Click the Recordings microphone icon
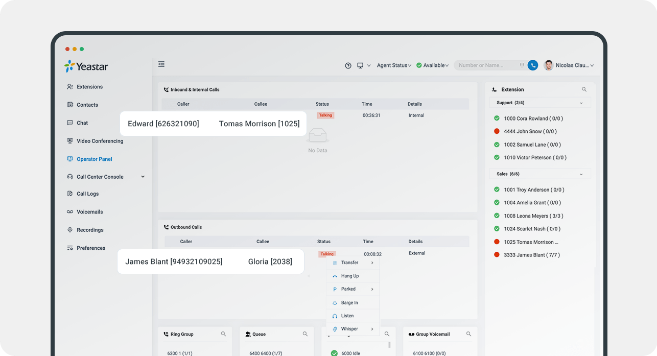This screenshot has width=657, height=356. pyautogui.click(x=70, y=230)
